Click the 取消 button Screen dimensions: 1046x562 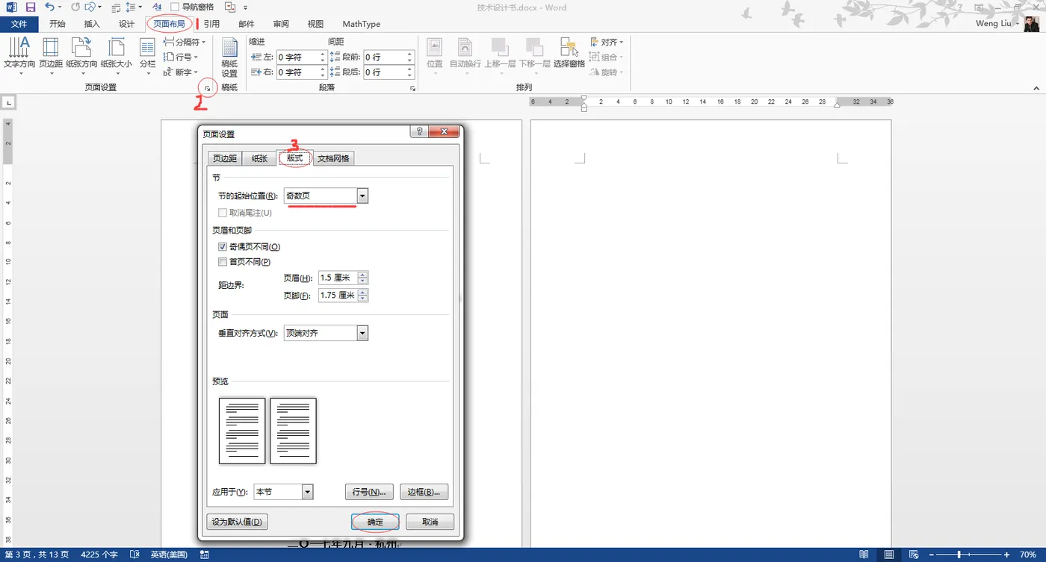point(430,522)
